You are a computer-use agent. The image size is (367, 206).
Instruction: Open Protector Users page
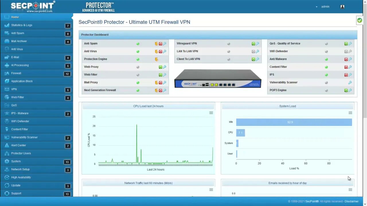click(37, 153)
